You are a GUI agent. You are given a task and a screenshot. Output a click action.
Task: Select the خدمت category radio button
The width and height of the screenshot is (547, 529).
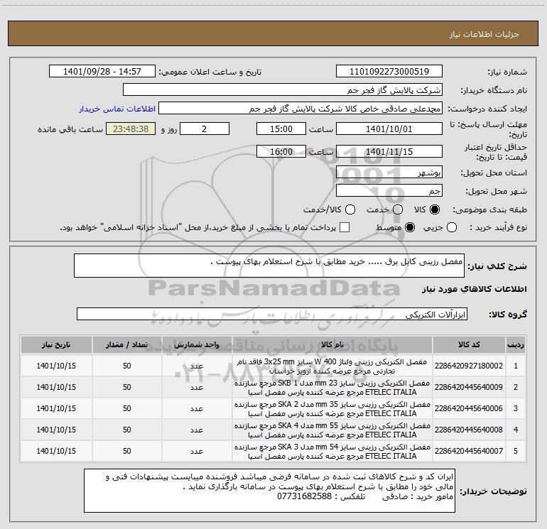[x=398, y=209]
